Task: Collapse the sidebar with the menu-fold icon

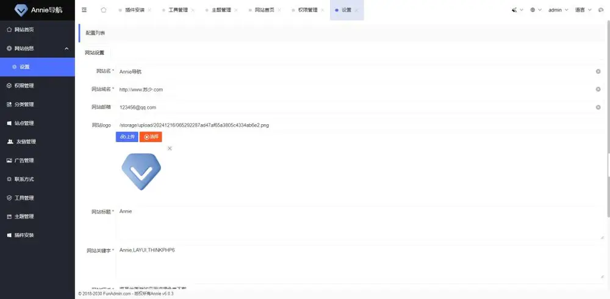Action: coord(84,10)
